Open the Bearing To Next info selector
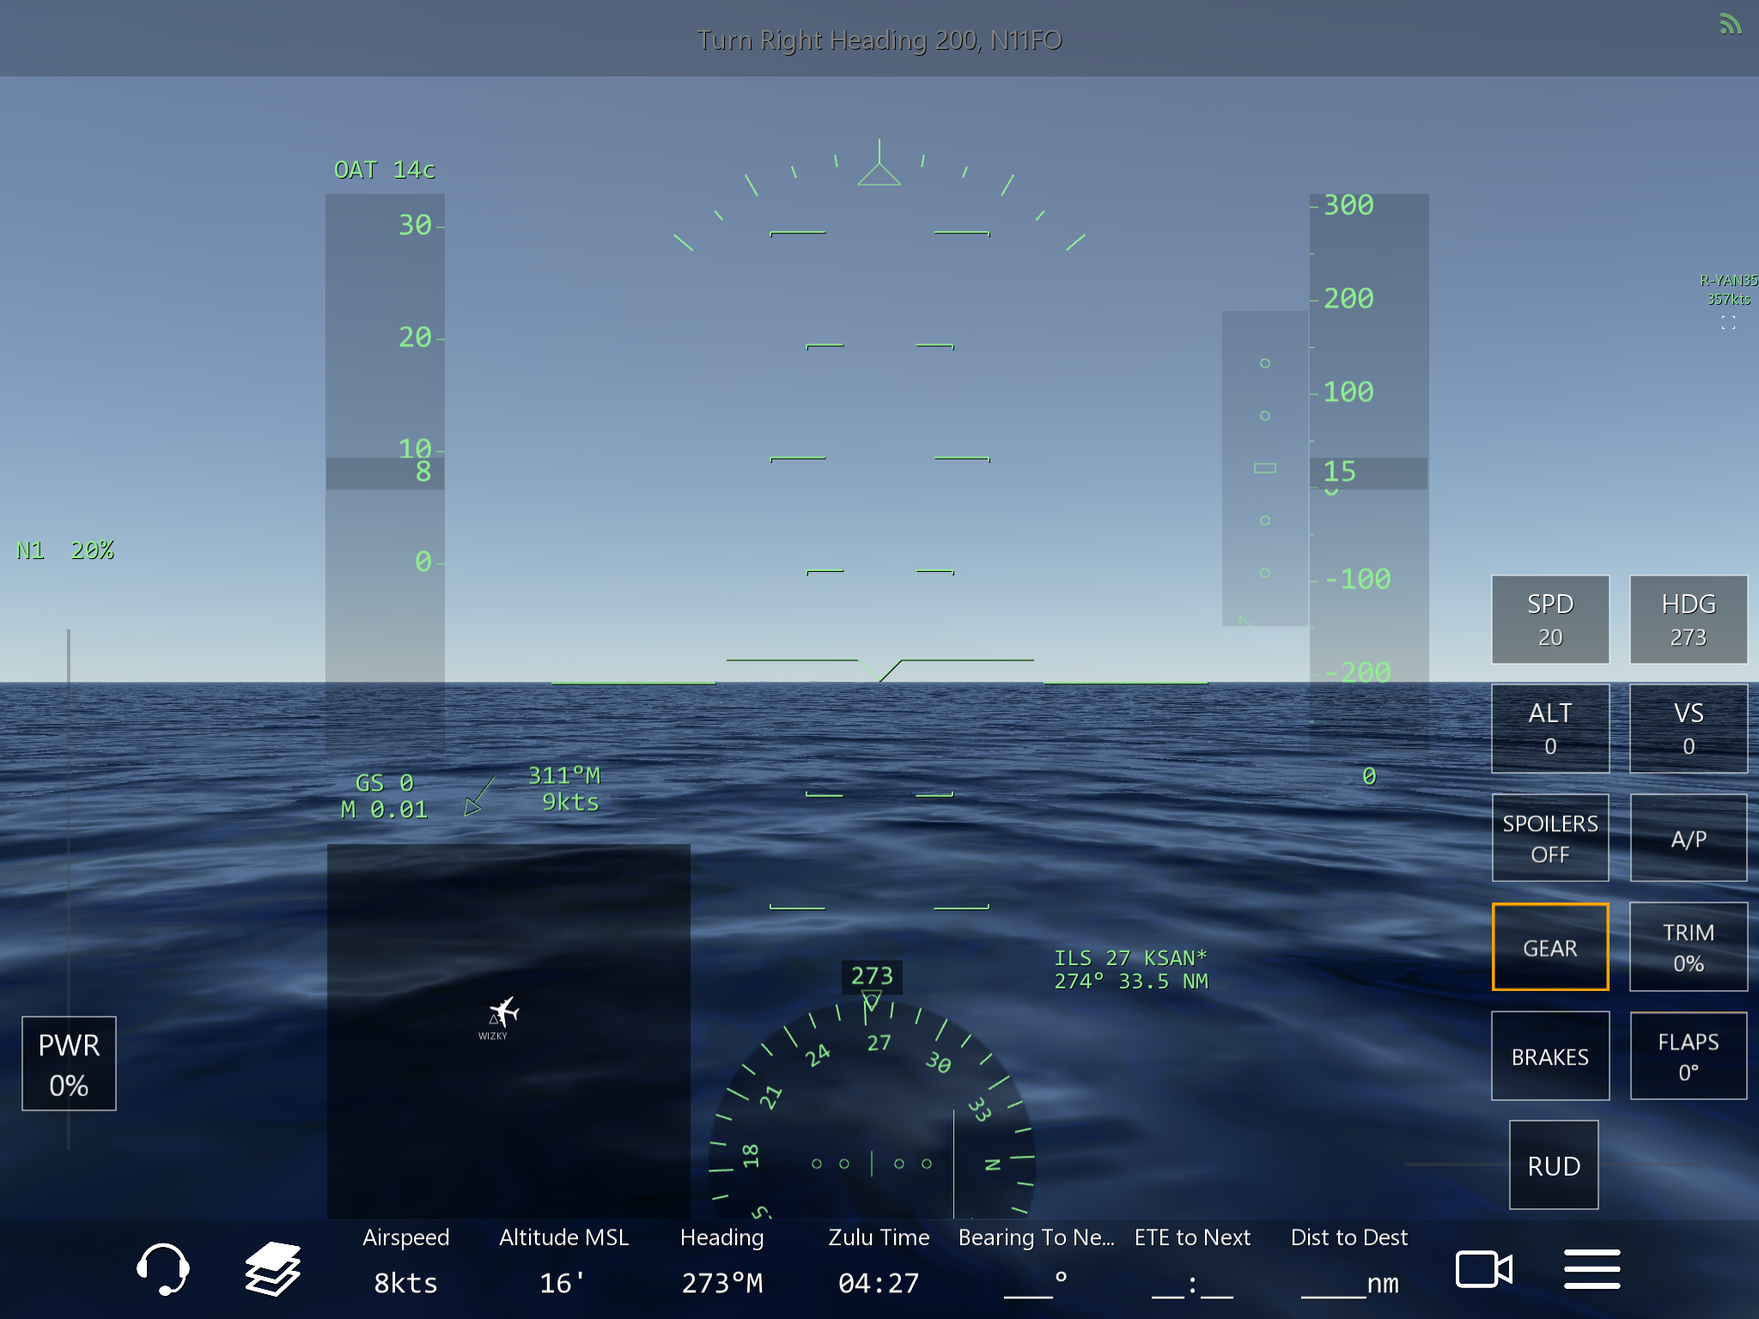This screenshot has height=1319, width=1759. click(1036, 1260)
